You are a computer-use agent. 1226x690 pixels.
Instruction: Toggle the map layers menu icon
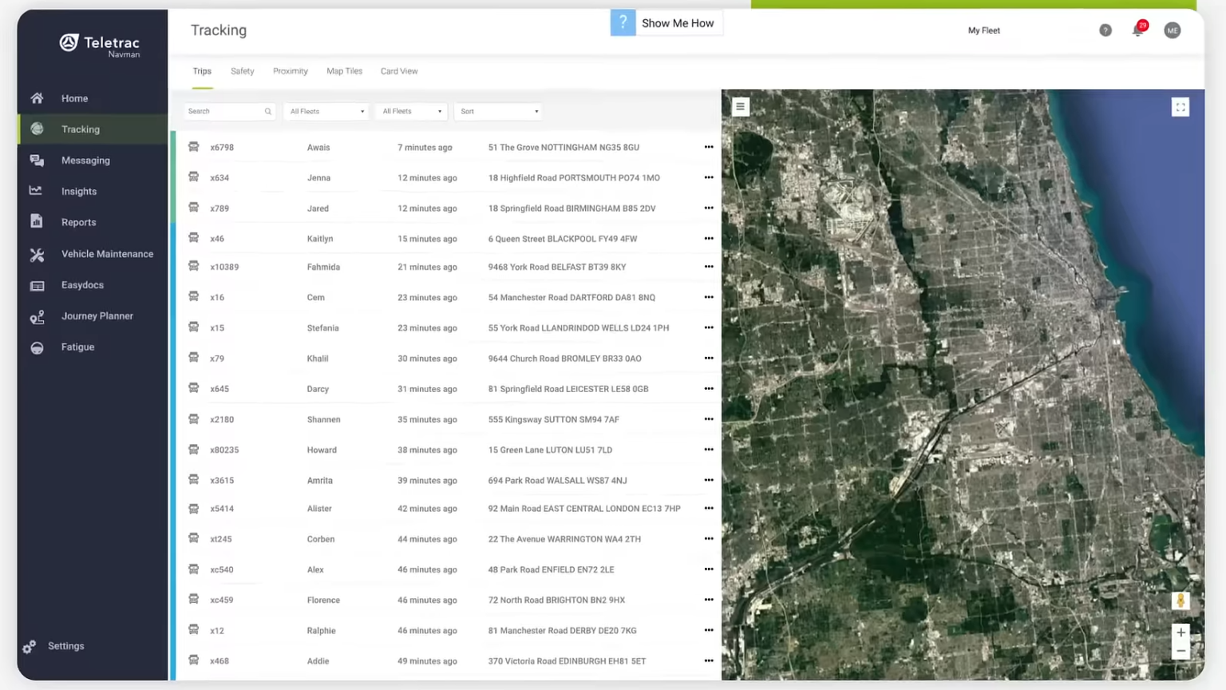pos(740,106)
